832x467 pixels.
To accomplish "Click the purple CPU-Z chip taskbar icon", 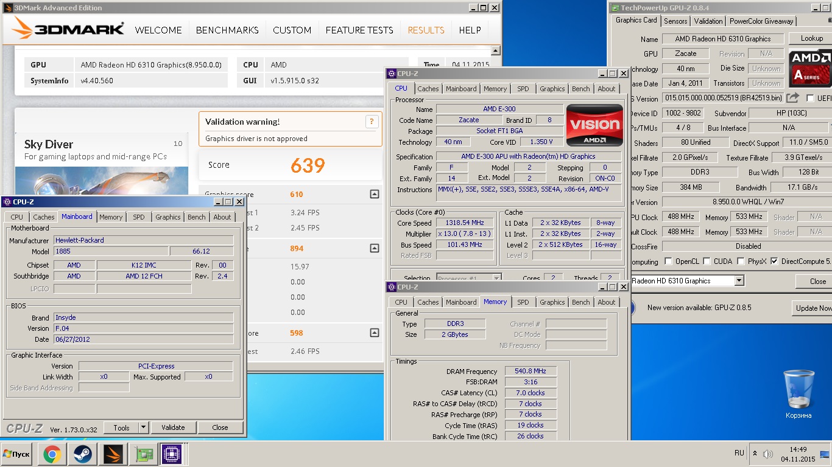I will coord(172,454).
